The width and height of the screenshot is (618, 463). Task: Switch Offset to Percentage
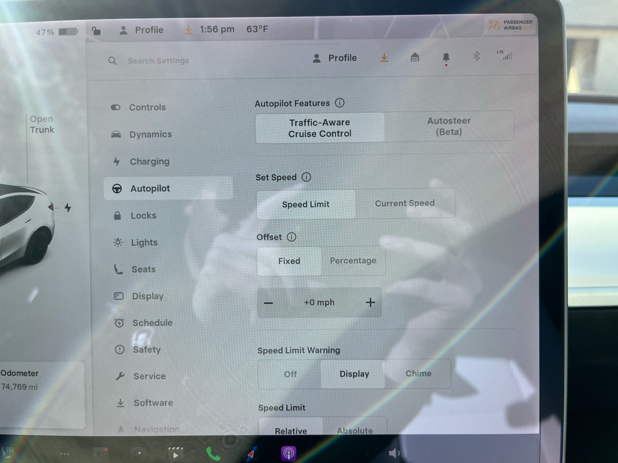pyautogui.click(x=353, y=261)
